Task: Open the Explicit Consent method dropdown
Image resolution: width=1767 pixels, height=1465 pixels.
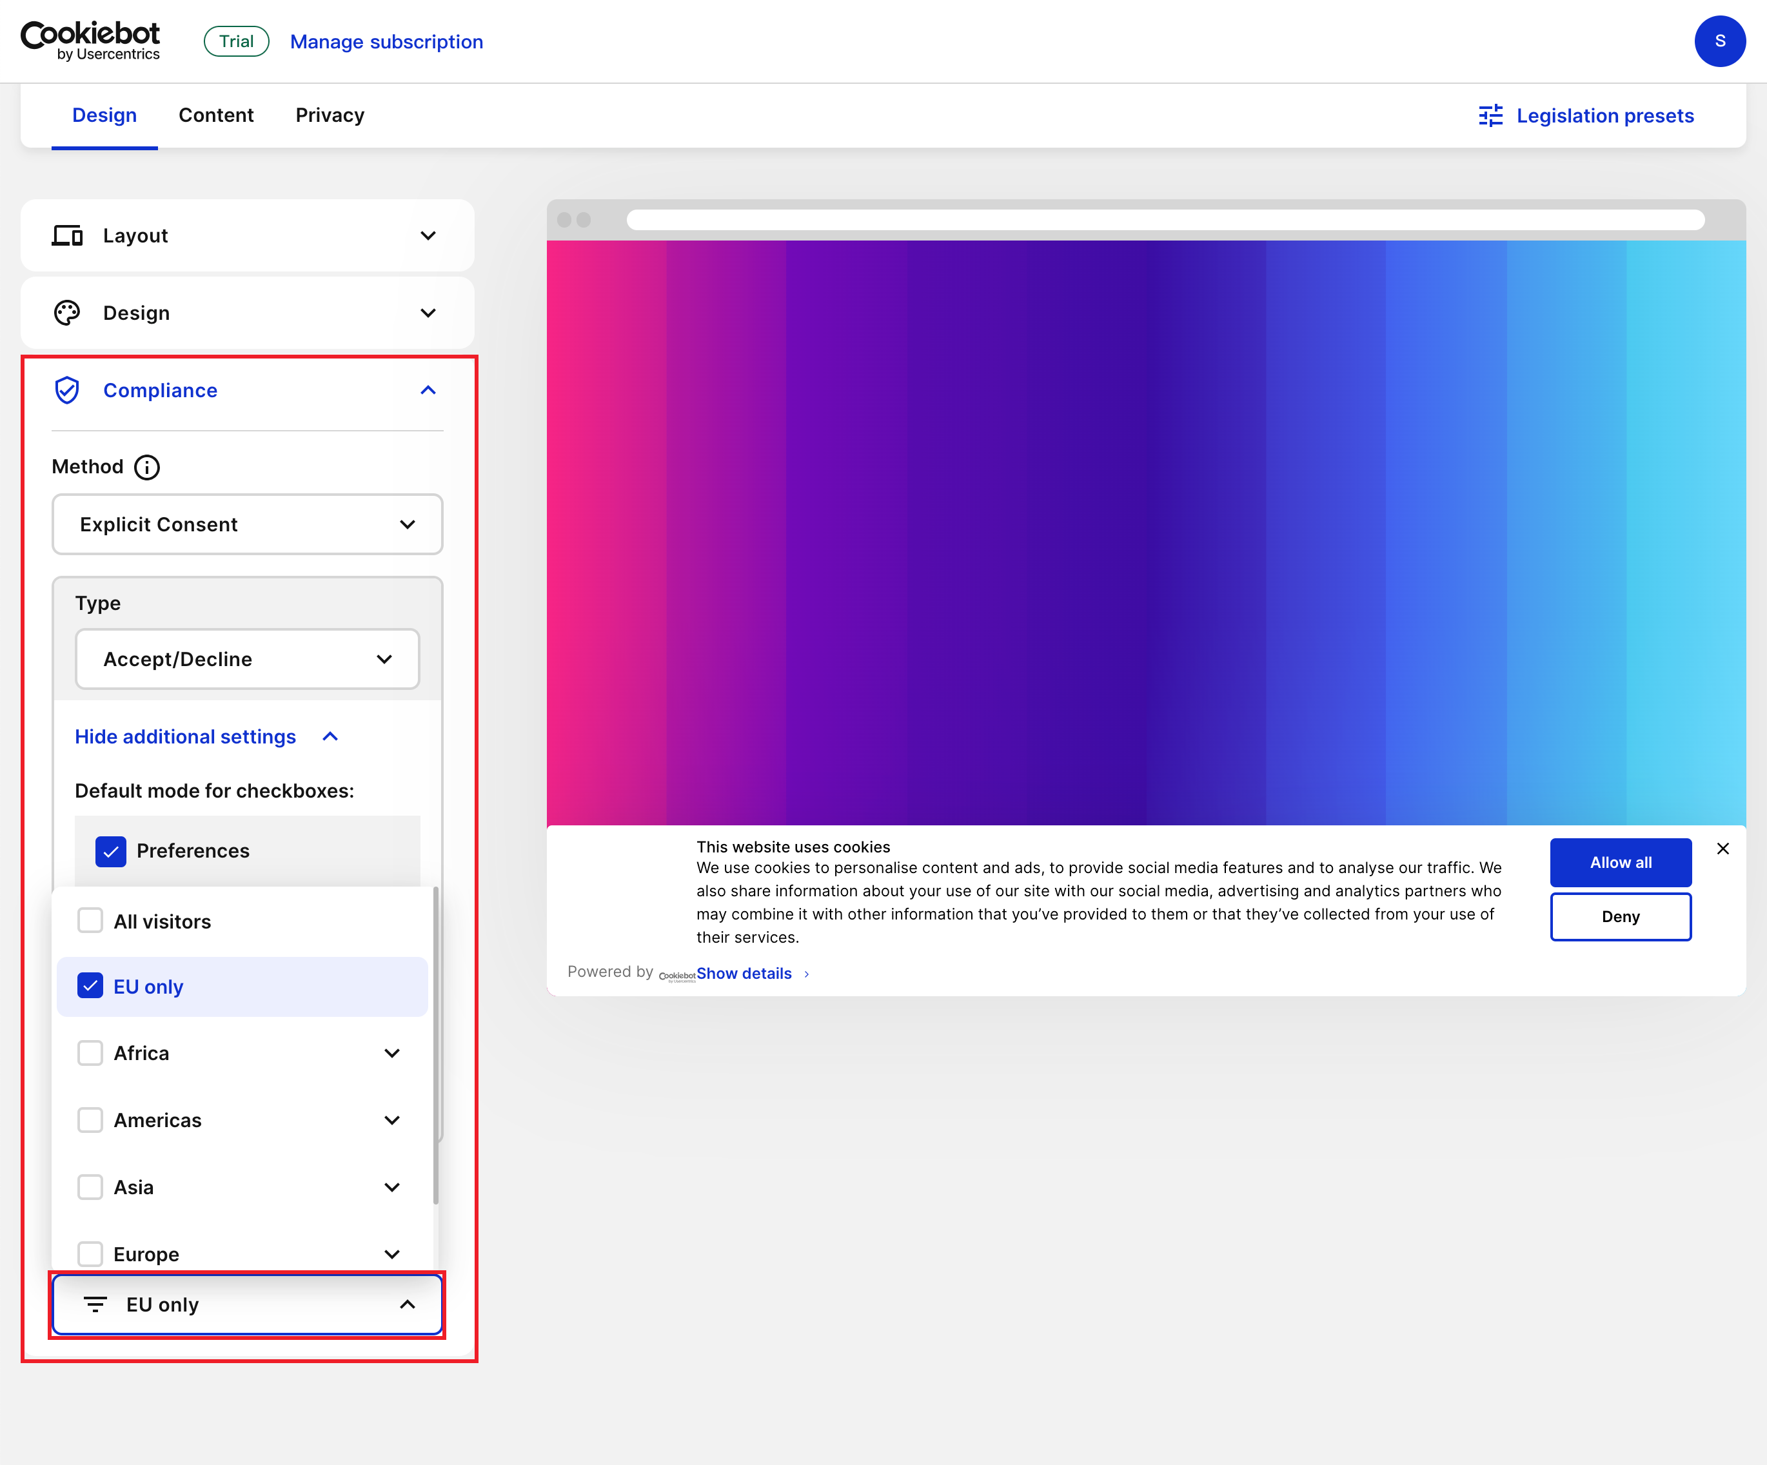Action: click(x=248, y=524)
